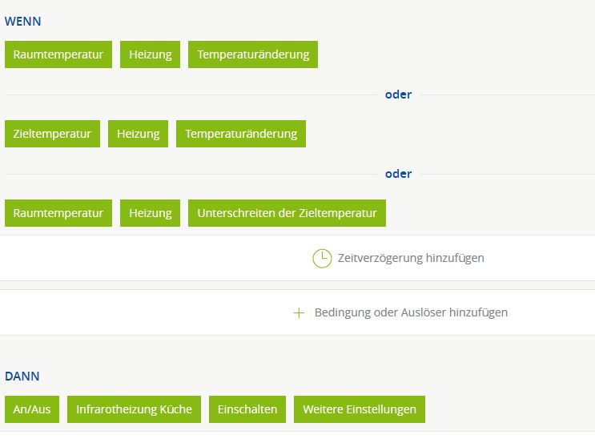The width and height of the screenshot is (595, 443).
Task: Click the first oder separator label
Action: [399, 95]
